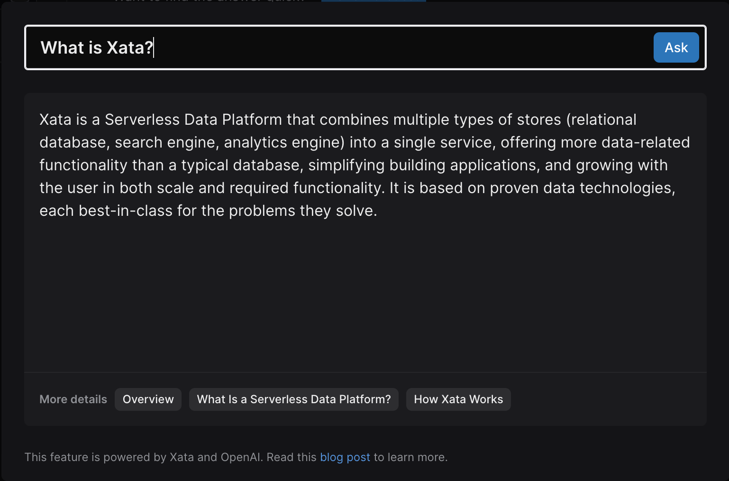Follow the blog post link
This screenshot has width=729, height=481.
[345, 457]
